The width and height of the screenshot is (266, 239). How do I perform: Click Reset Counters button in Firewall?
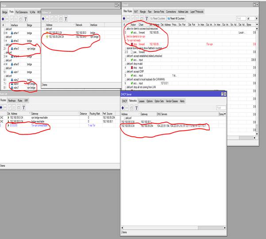tap(158, 18)
